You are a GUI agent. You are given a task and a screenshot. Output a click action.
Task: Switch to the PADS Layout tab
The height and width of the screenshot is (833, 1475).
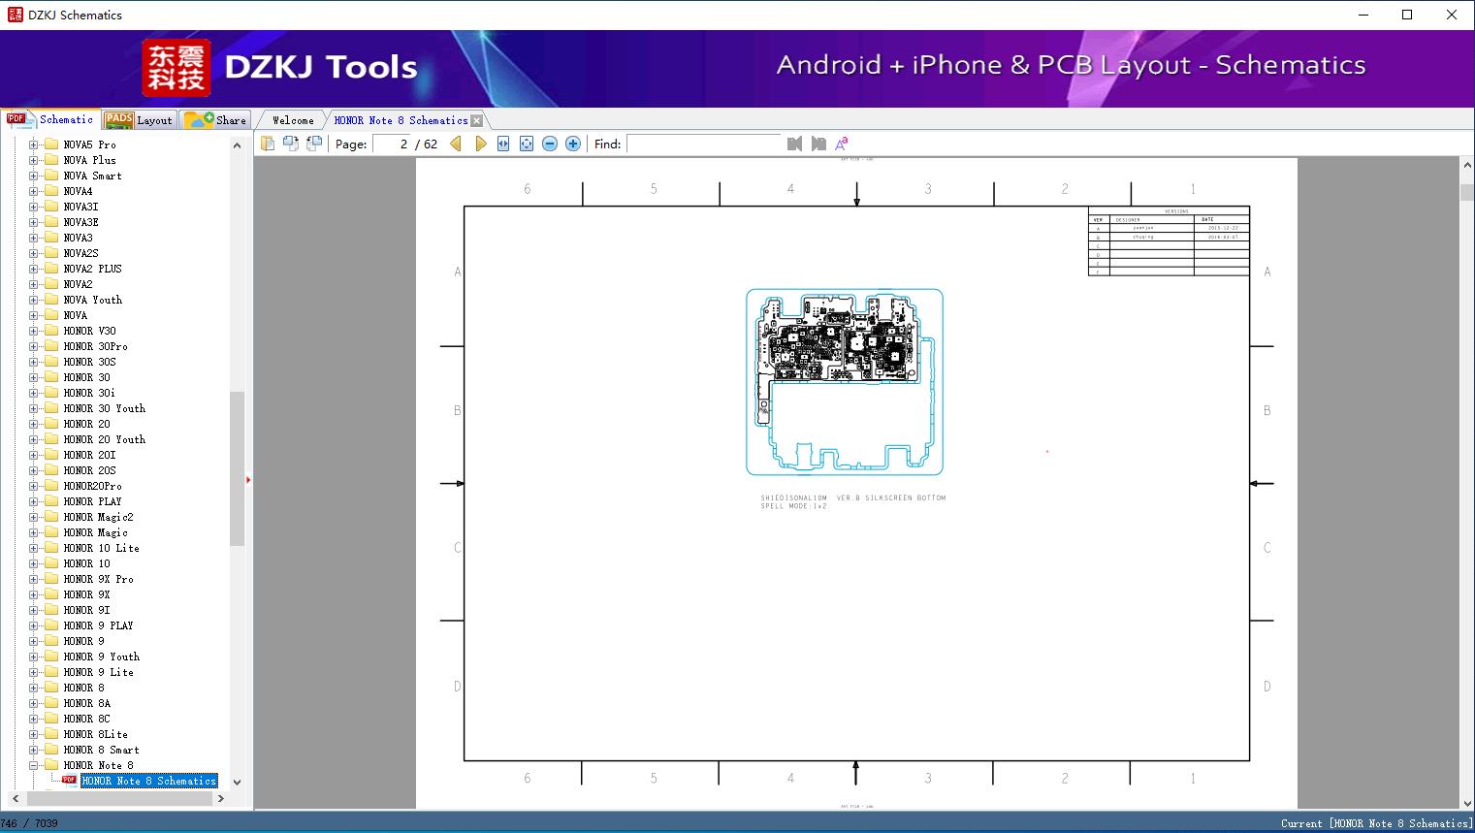139,120
